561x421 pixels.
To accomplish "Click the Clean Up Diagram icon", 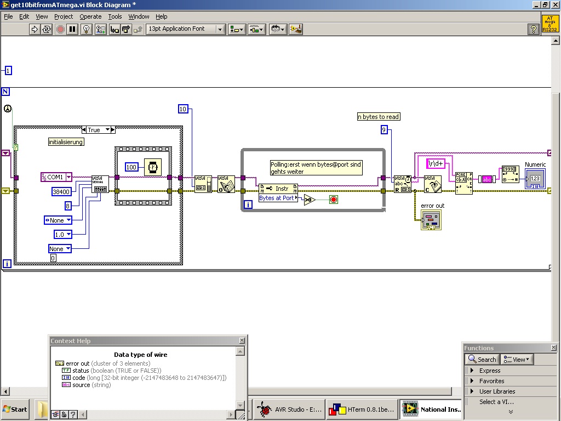I will tap(296, 29).
